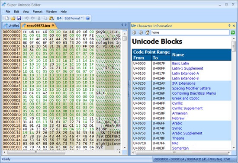The height and width of the screenshot is (163, 238).
Task: Open the Combining Diacritical Marks link
Action: point(194,93)
